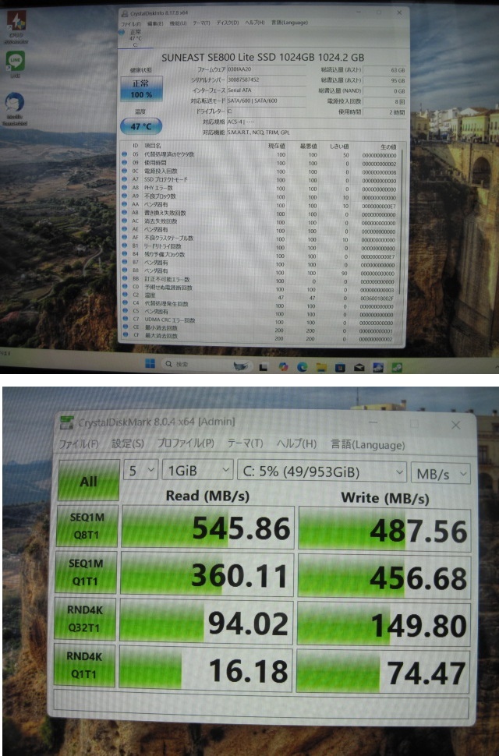
Task: Start the RND4K Q1T1 test
Action: (x=84, y=665)
